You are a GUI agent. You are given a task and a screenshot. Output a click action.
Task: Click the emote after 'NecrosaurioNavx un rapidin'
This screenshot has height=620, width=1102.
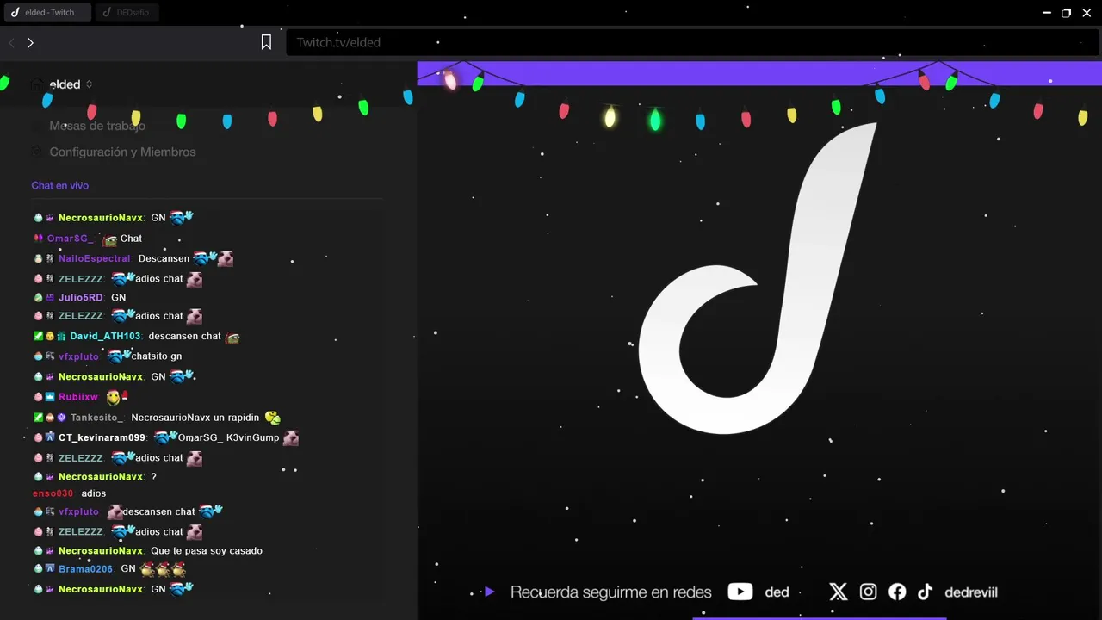273,418
